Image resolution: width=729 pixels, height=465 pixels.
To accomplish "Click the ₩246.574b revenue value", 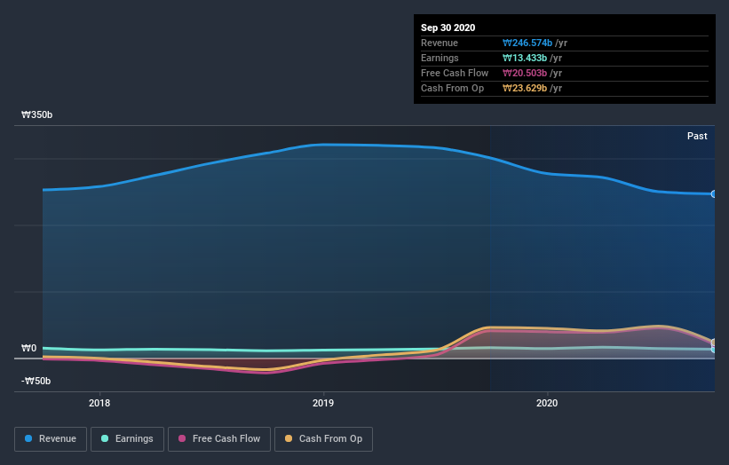I will click(527, 43).
